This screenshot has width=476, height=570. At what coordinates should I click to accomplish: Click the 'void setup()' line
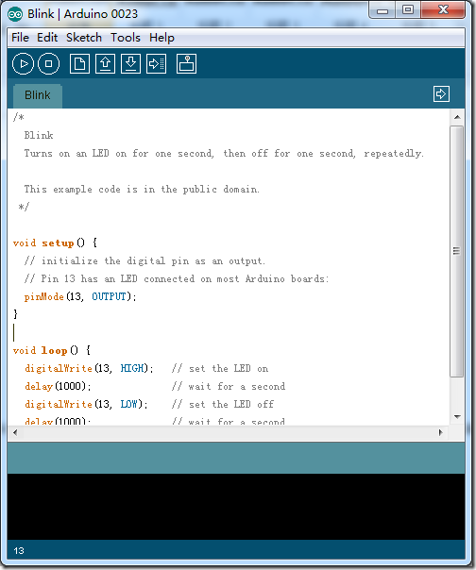(x=55, y=243)
